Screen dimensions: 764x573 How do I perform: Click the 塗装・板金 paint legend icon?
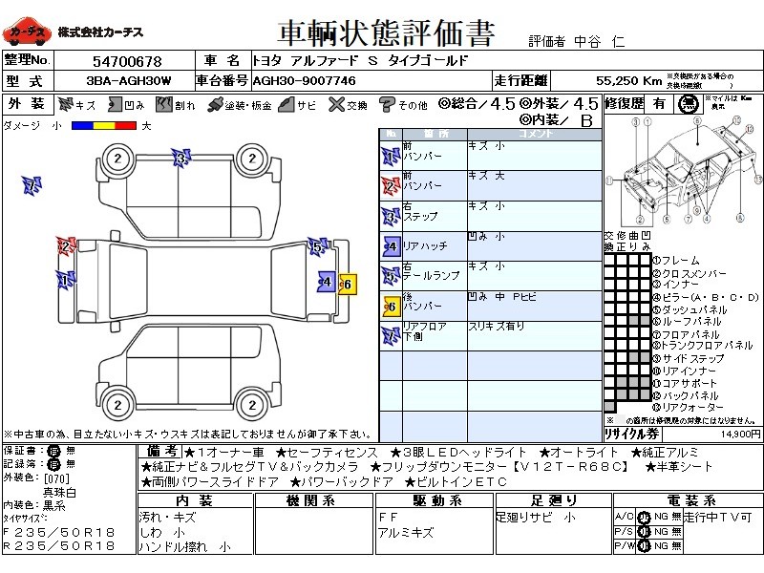pyautogui.click(x=215, y=105)
